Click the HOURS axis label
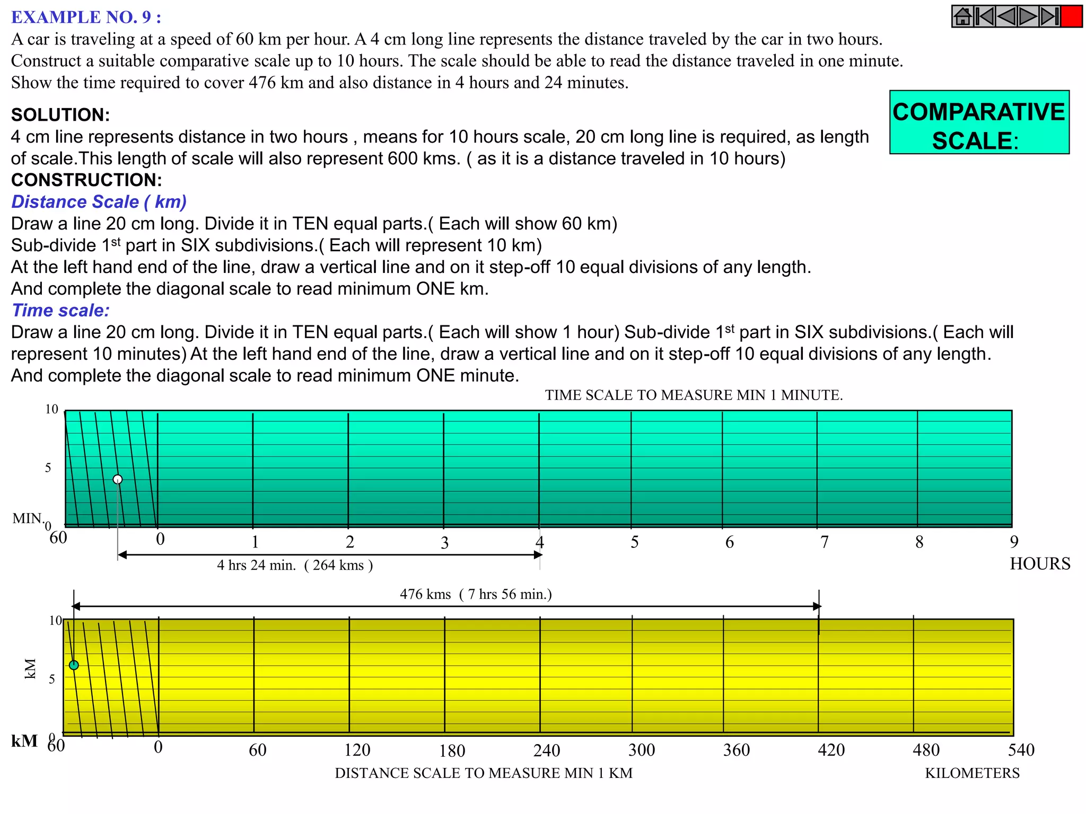The image size is (1086, 814). pyautogui.click(x=1039, y=563)
